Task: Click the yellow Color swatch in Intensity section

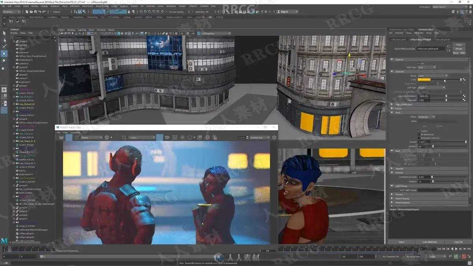Action: coord(424,79)
